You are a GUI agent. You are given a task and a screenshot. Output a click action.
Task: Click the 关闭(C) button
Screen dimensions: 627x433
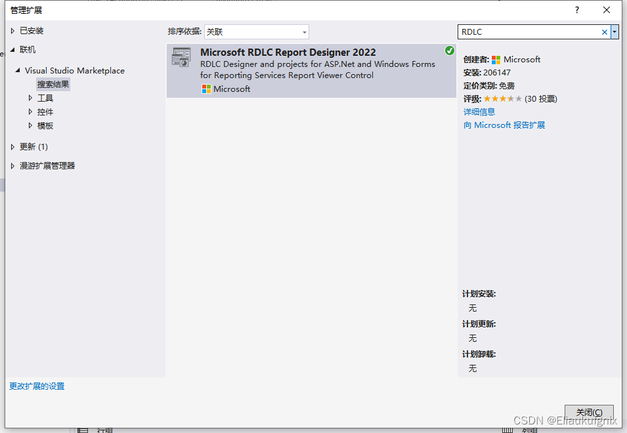pyautogui.click(x=588, y=412)
